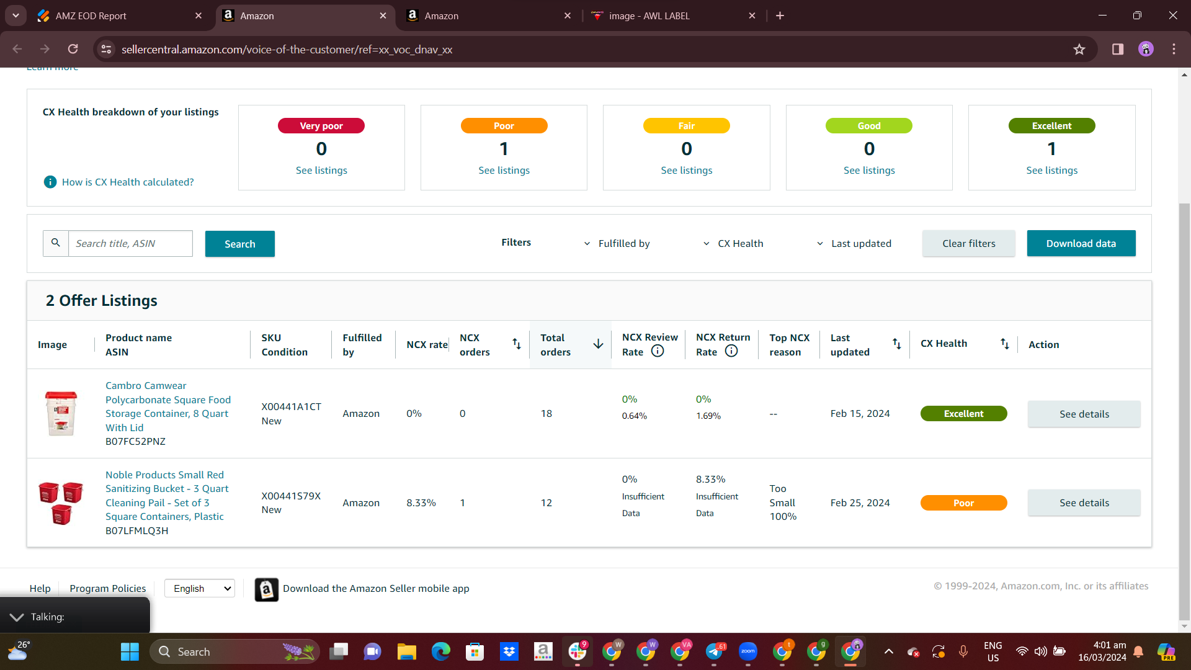Open the Chrome profile avatar
The height and width of the screenshot is (670, 1191).
(1146, 49)
